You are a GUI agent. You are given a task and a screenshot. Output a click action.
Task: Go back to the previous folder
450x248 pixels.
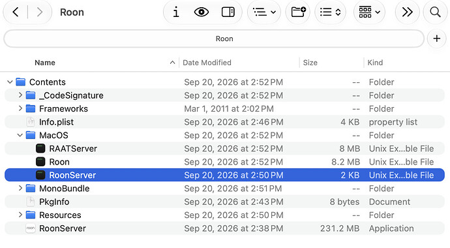[x=16, y=12]
